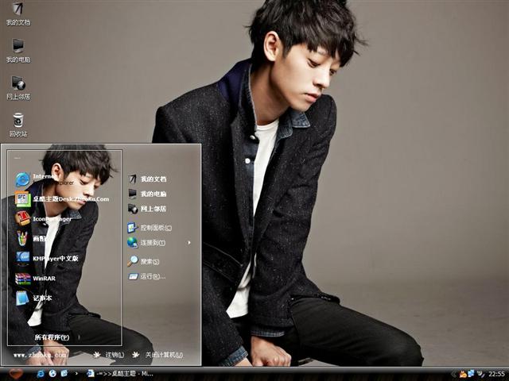
Task: Click gray tray icon beside the clock
Action: click(480, 374)
